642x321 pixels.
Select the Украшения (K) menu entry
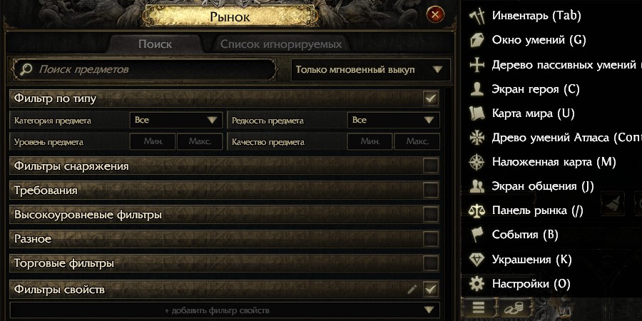tap(531, 260)
